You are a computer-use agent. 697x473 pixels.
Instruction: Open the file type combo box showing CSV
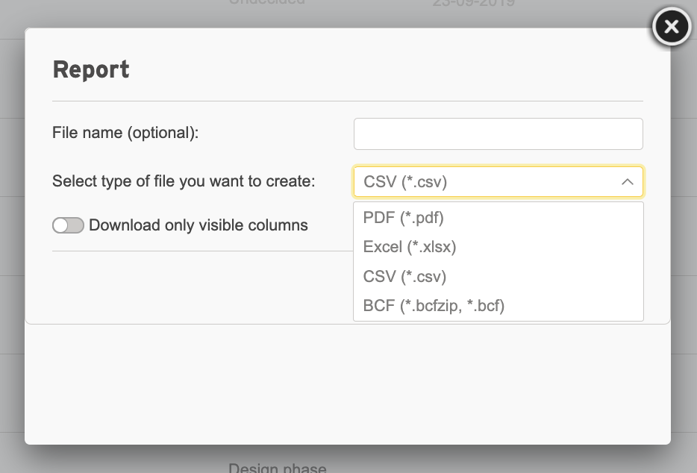[x=498, y=182]
